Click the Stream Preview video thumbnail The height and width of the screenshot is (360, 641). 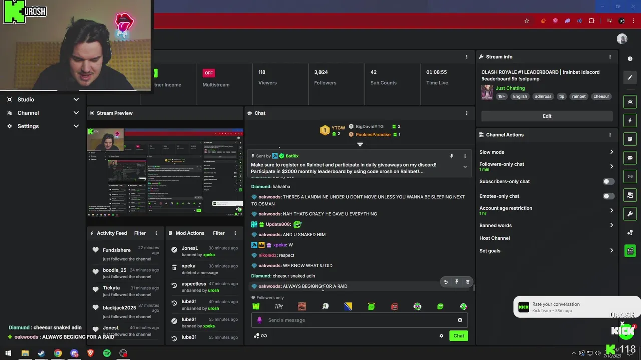point(165,173)
